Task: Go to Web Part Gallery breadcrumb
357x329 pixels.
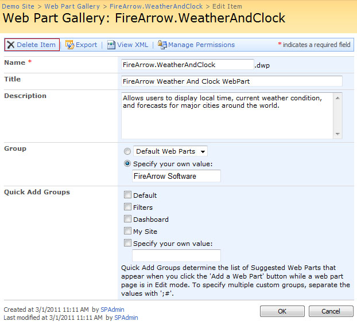Action: [72, 6]
